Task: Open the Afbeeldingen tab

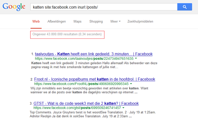Action: click(x=57, y=21)
